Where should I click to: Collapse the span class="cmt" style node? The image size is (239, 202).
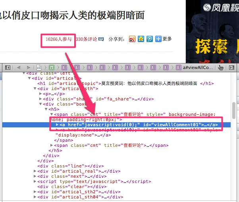[x=52, y=114]
